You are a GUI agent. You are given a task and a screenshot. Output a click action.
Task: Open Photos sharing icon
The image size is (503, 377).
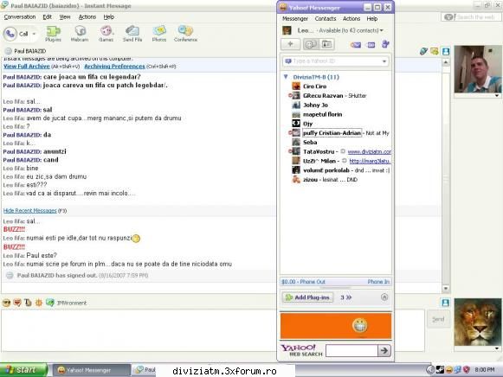(159, 34)
